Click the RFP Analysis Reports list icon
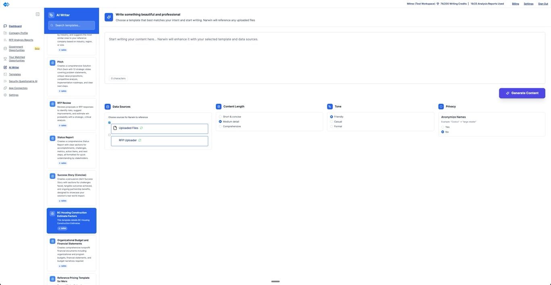 [x=5, y=40]
